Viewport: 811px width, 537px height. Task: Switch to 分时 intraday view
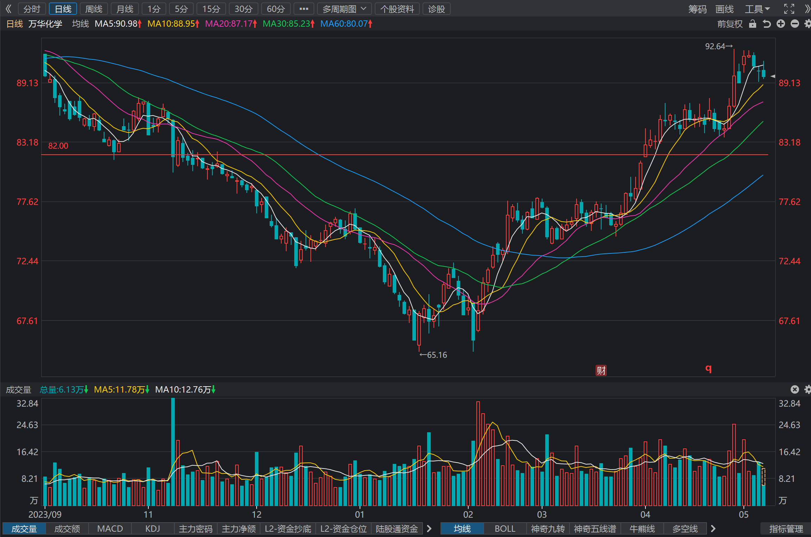coord(32,9)
